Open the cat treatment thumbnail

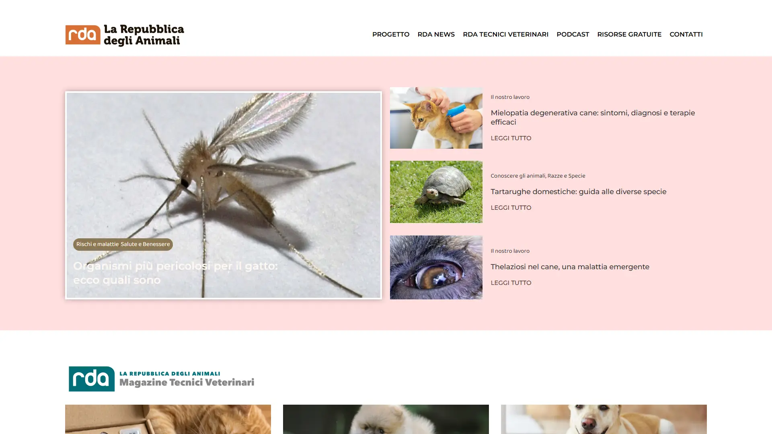click(436, 118)
